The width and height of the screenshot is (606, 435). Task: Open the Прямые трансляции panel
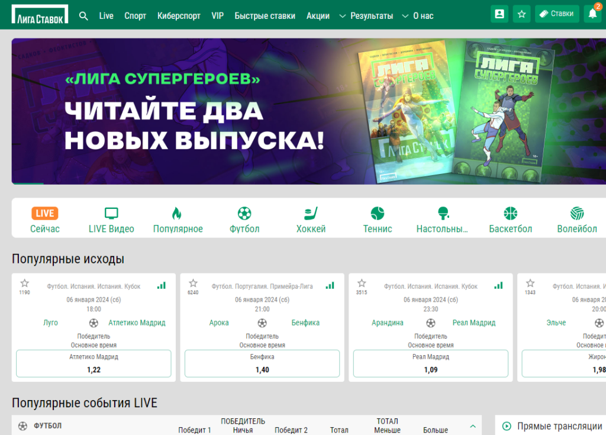tap(551, 426)
